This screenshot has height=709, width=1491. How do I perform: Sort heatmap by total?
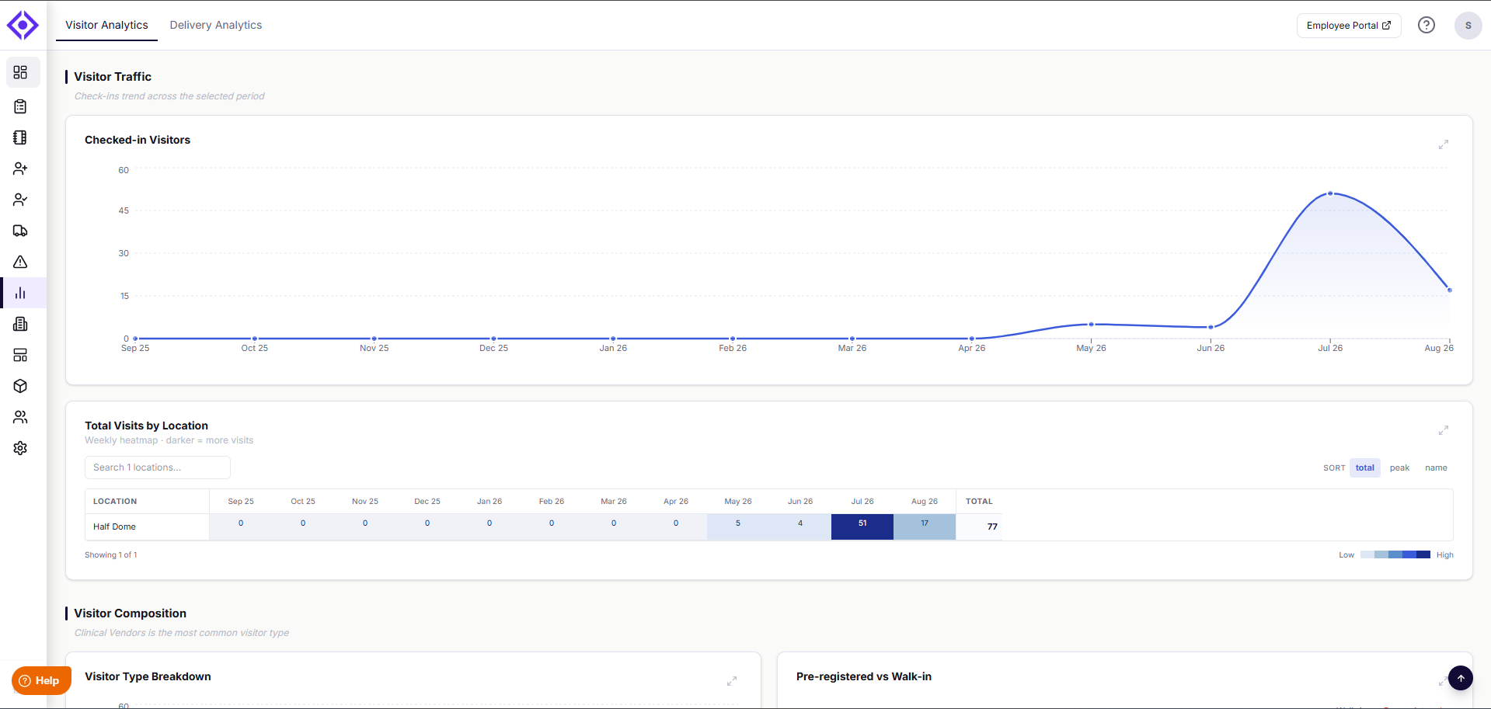(1365, 467)
